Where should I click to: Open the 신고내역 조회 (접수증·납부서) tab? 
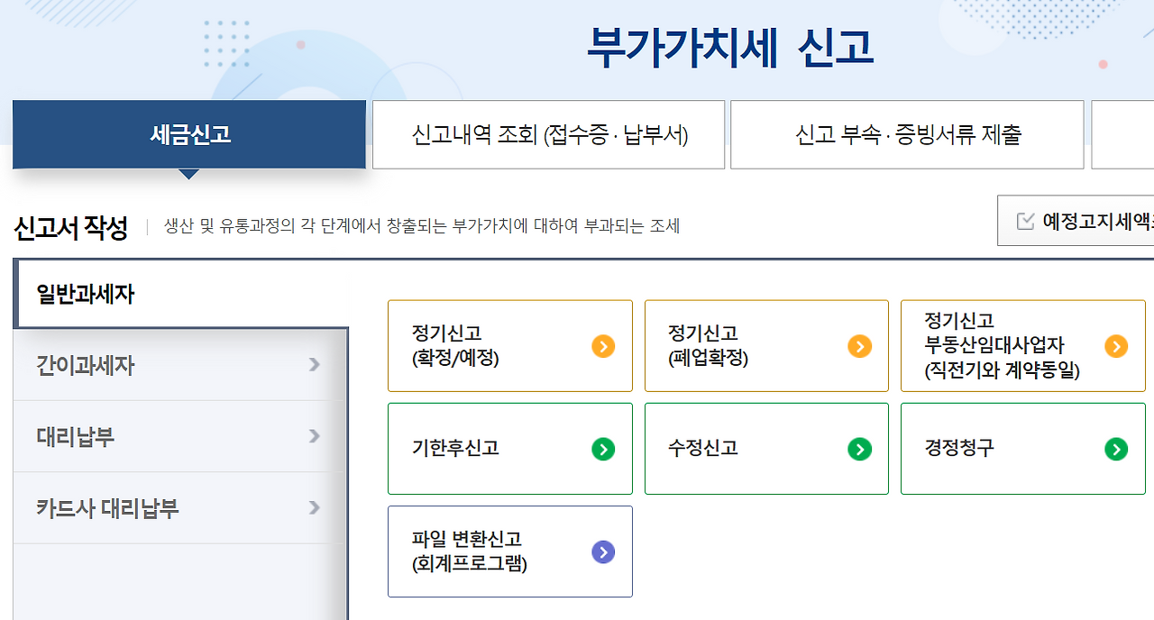pyautogui.click(x=548, y=133)
